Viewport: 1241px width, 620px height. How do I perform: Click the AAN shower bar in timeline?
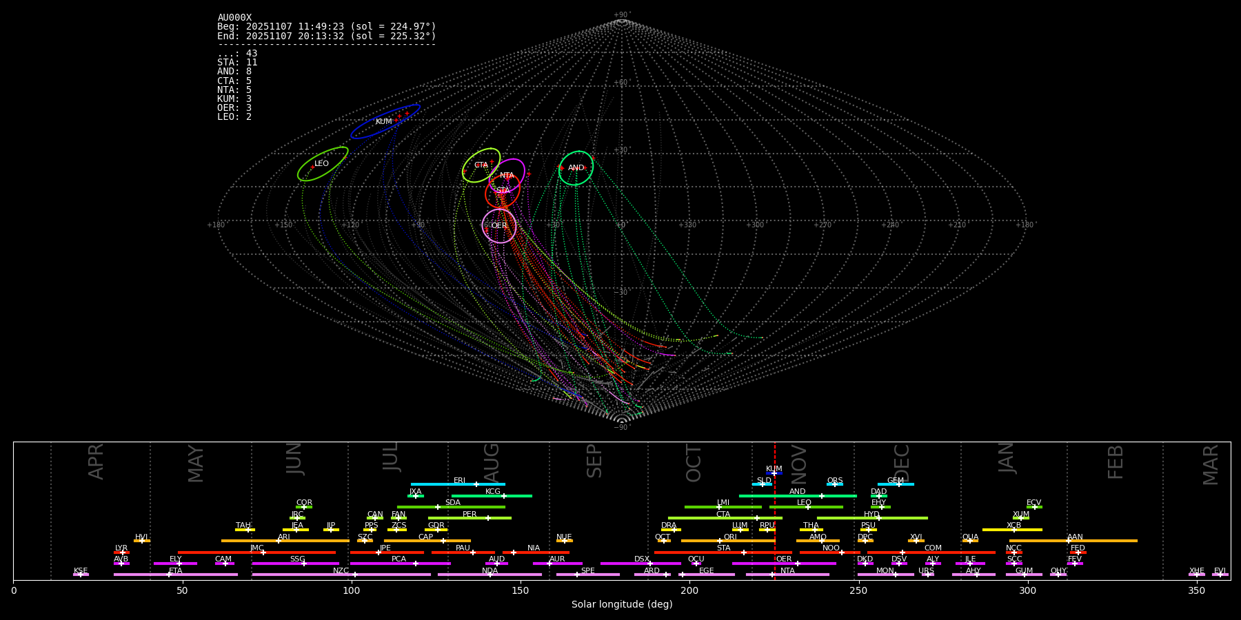coord(1073,541)
